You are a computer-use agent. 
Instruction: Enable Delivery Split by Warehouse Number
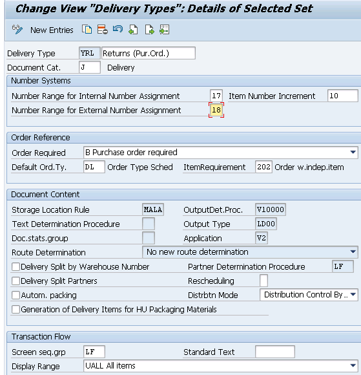(15, 266)
